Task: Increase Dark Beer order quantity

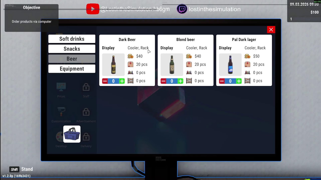Action: [x=122, y=81]
